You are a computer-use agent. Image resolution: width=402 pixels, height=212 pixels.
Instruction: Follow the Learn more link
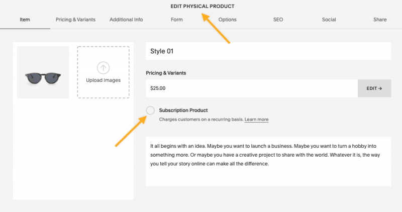tap(256, 120)
